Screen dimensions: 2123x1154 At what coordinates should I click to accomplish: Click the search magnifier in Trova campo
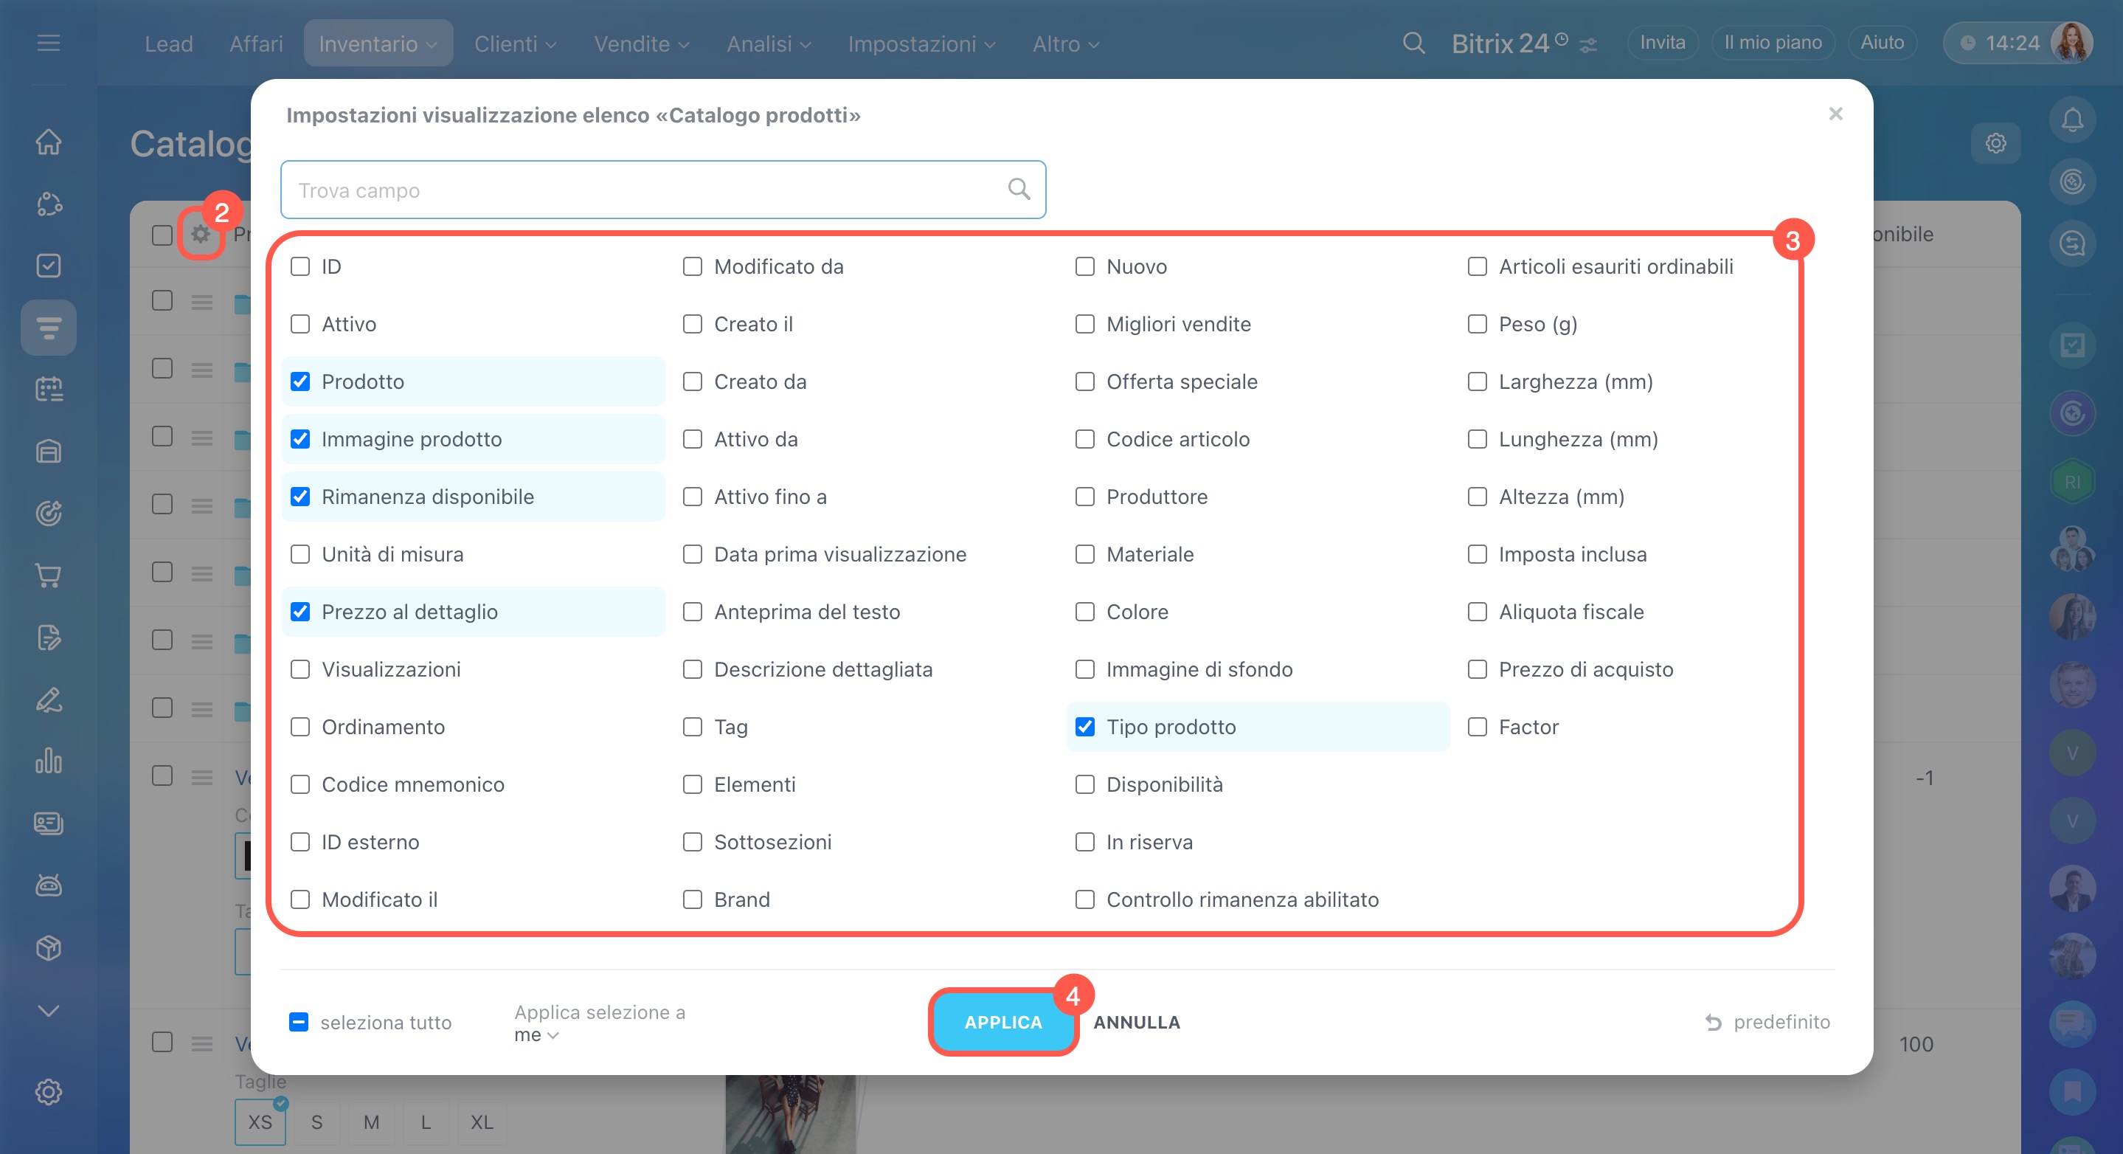click(1019, 190)
